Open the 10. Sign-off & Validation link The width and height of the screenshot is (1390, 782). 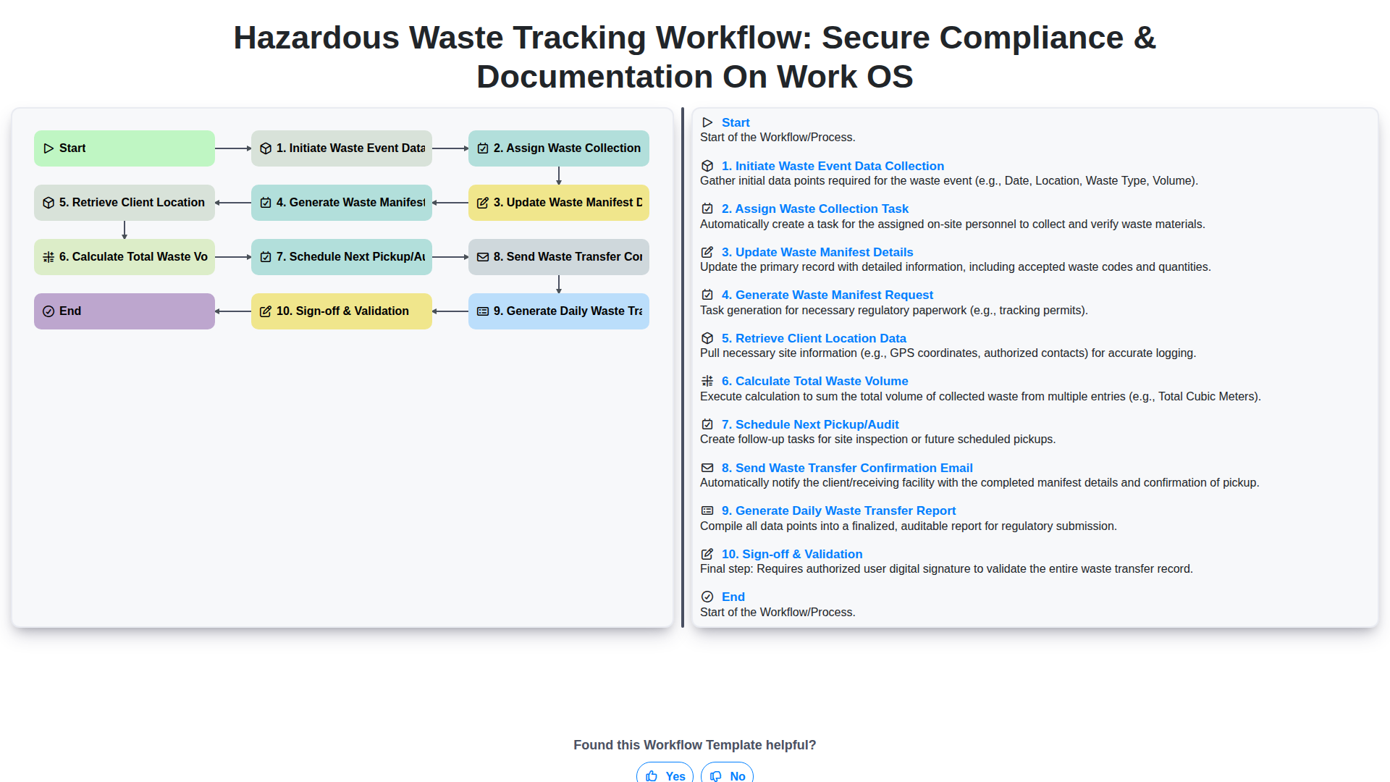click(791, 554)
